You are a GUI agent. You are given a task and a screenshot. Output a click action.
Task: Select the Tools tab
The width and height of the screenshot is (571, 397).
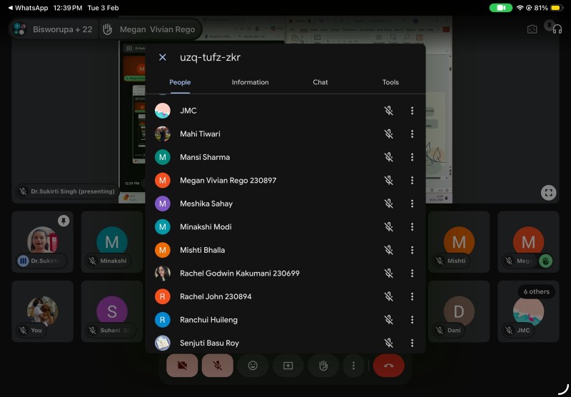[x=390, y=82]
